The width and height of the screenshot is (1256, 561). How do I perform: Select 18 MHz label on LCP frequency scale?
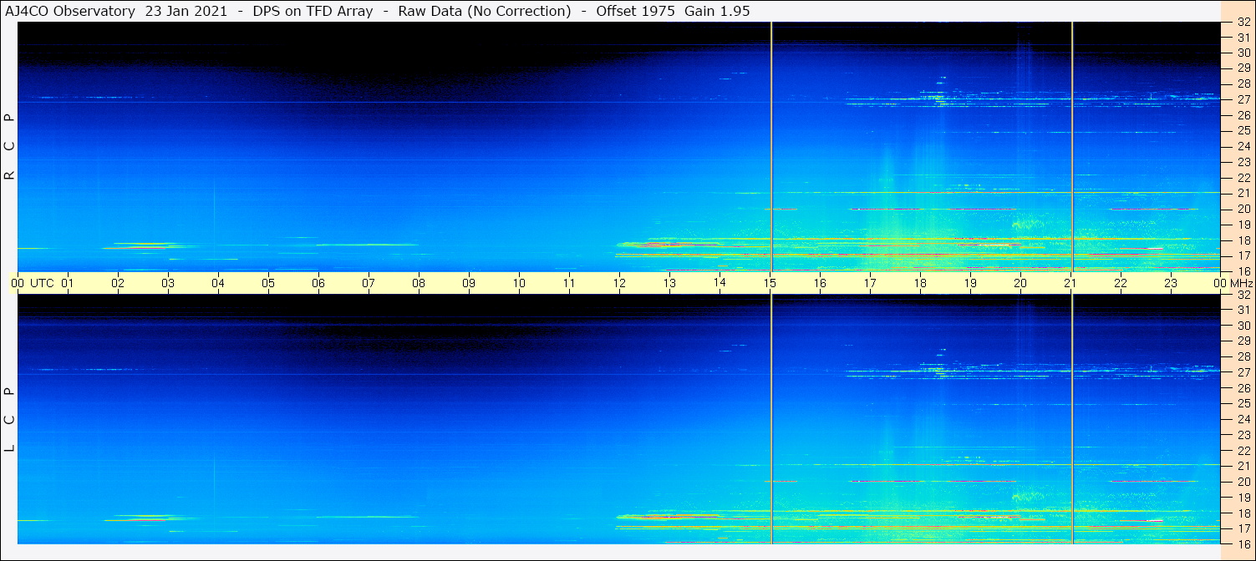pyautogui.click(x=1243, y=513)
